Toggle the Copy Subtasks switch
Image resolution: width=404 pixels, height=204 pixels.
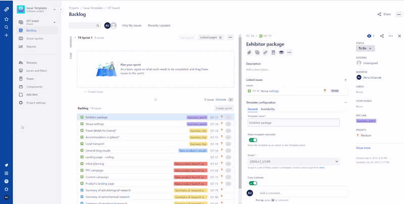point(253,183)
